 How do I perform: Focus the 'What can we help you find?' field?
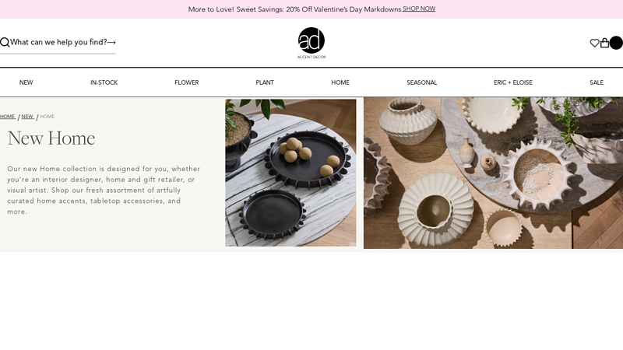coord(58,42)
